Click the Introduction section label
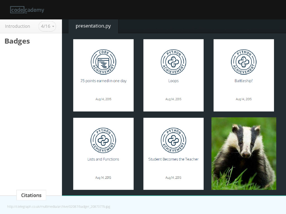The image size is (286, 214). pyautogui.click(x=18, y=26)
